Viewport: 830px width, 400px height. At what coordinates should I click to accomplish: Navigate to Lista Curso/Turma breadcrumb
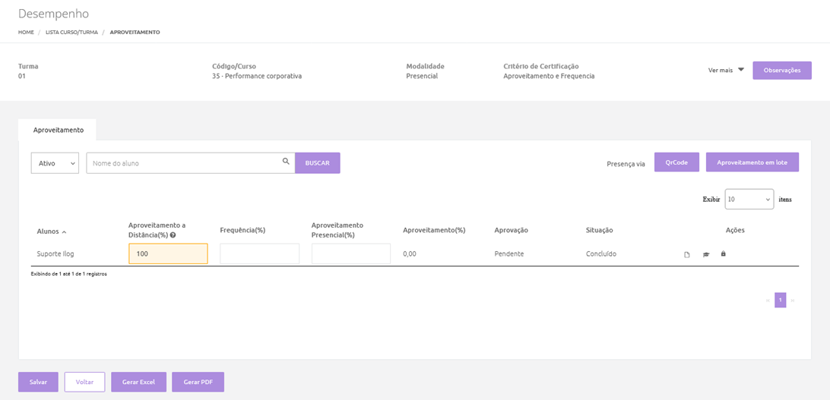[x=71, y=33]
